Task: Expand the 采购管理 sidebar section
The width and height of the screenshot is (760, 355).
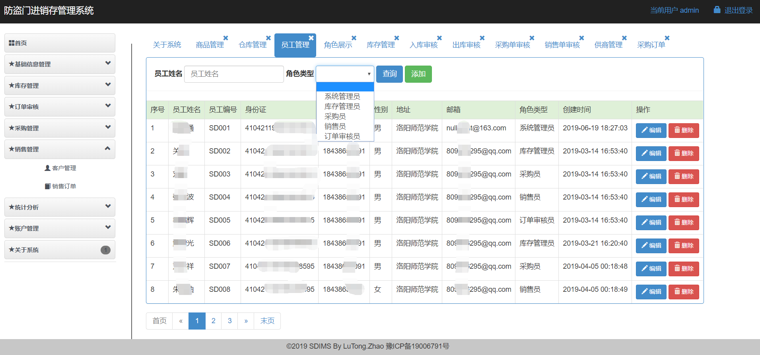Action: click(60, 128)
